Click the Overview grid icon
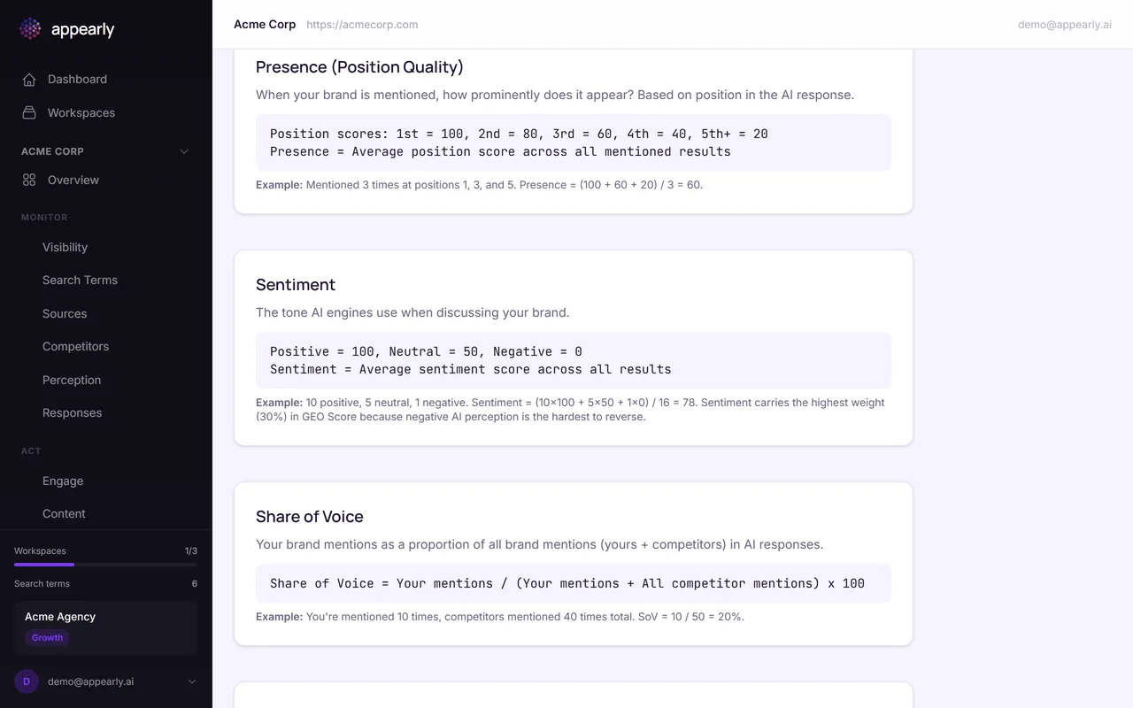Screen dimensions: 1133x708 [x=29, y=181]
